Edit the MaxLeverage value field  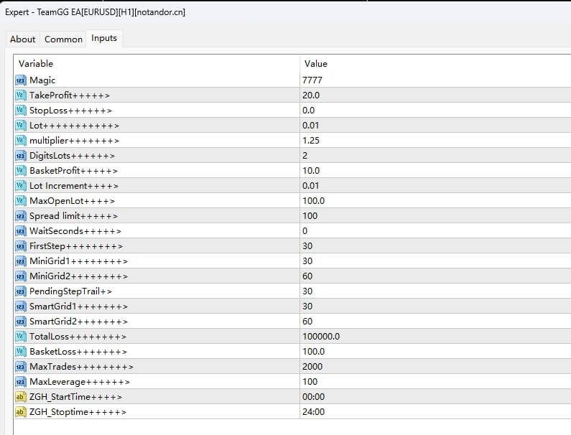(x=310, y=382)
